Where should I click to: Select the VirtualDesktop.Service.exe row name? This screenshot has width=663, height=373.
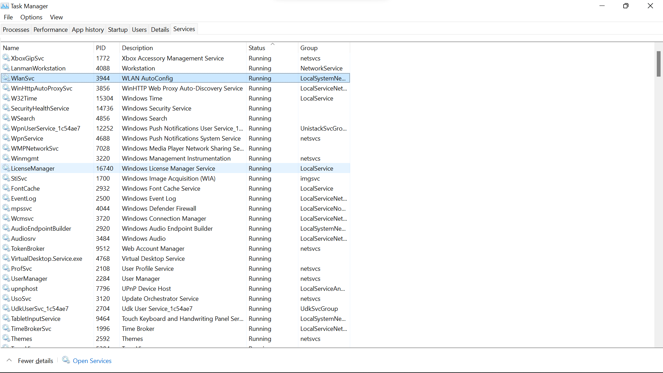pyautogui.click(x=47, y=258)
